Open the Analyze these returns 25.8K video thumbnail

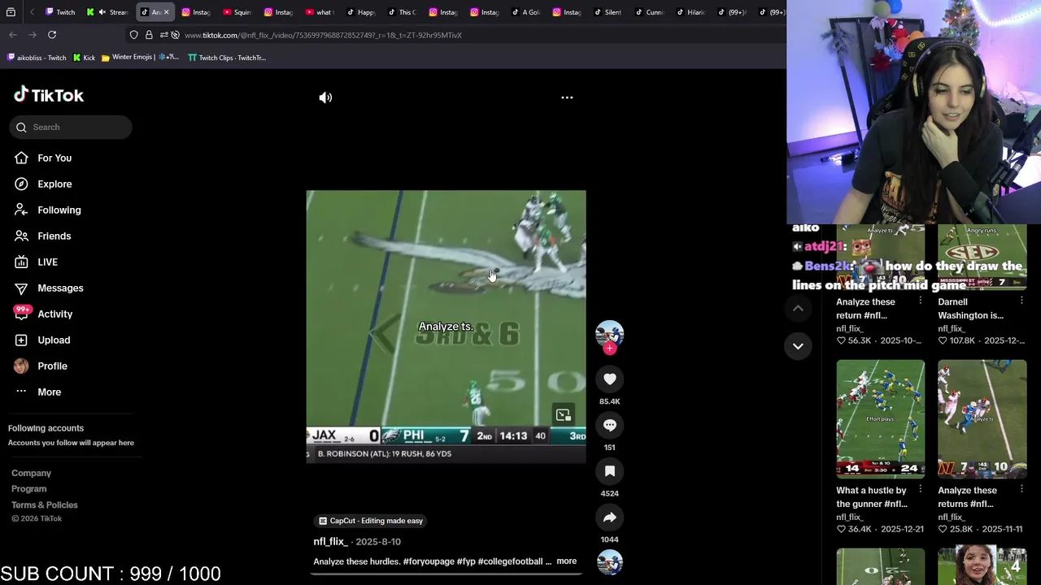pos(982,419)
